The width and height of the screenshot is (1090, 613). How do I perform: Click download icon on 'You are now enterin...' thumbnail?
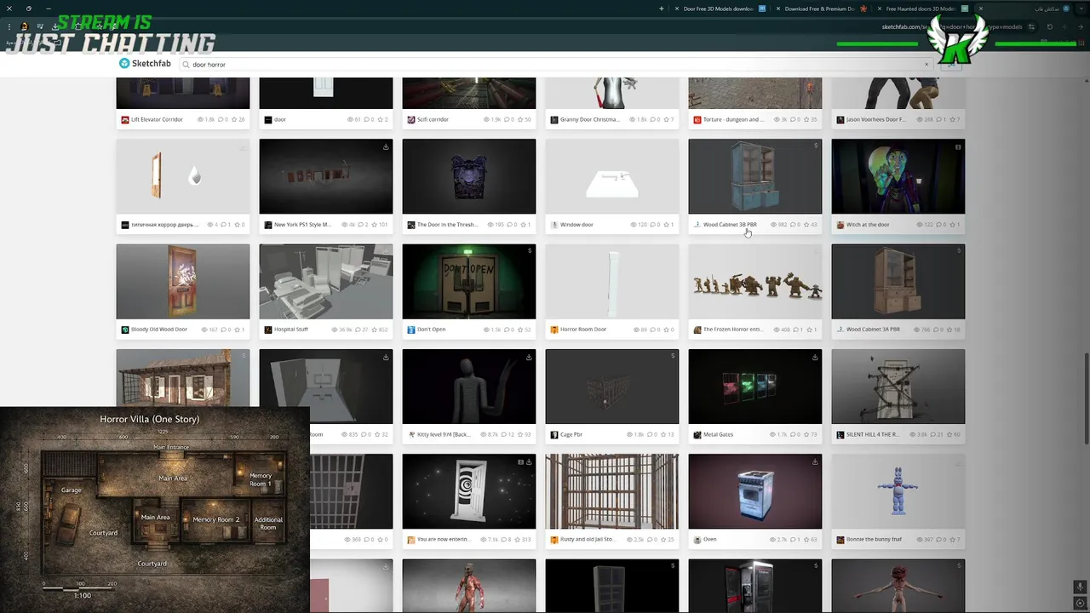pyautogui.click(x=529, y=461)
